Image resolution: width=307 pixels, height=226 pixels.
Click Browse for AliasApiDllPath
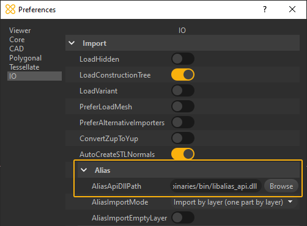(x=281, y=186)
